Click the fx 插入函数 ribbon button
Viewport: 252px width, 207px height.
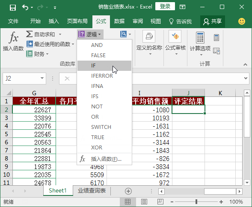(13, 41)
